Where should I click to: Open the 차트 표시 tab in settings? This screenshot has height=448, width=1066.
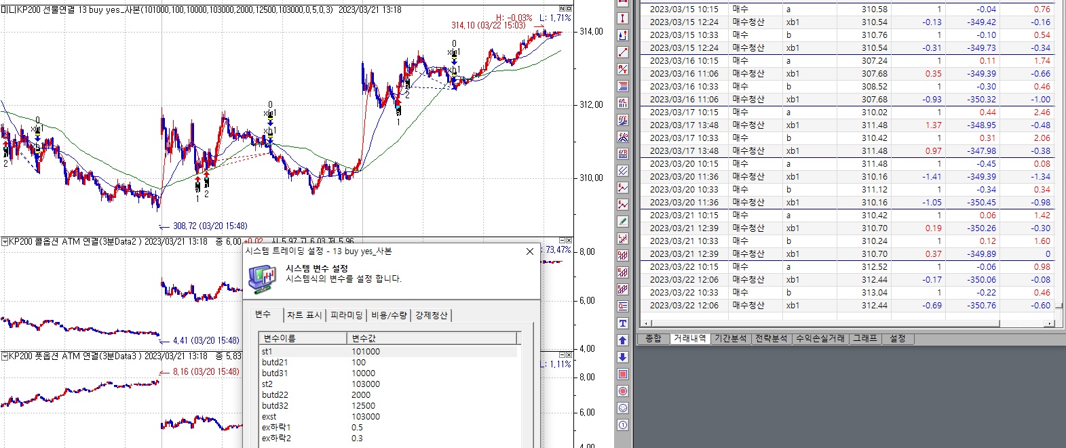tap(304, 315)
